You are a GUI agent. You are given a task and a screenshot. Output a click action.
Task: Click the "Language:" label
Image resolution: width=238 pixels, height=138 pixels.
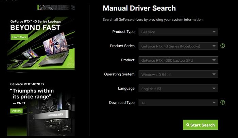(x=126, y=88)
